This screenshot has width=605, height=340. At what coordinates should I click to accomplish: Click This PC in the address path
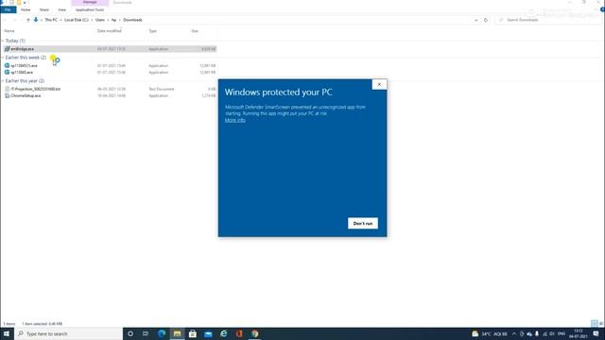[x=51, y=20]
